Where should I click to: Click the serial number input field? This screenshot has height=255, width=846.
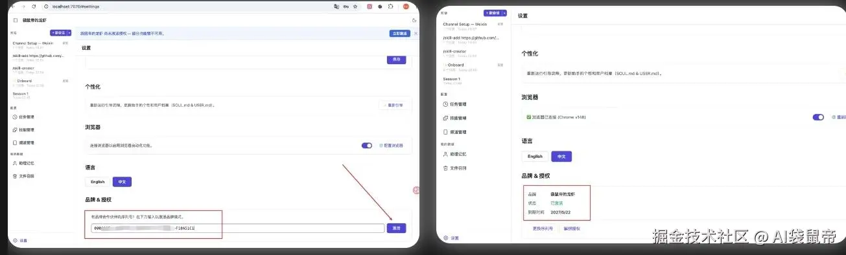point(237,228)
